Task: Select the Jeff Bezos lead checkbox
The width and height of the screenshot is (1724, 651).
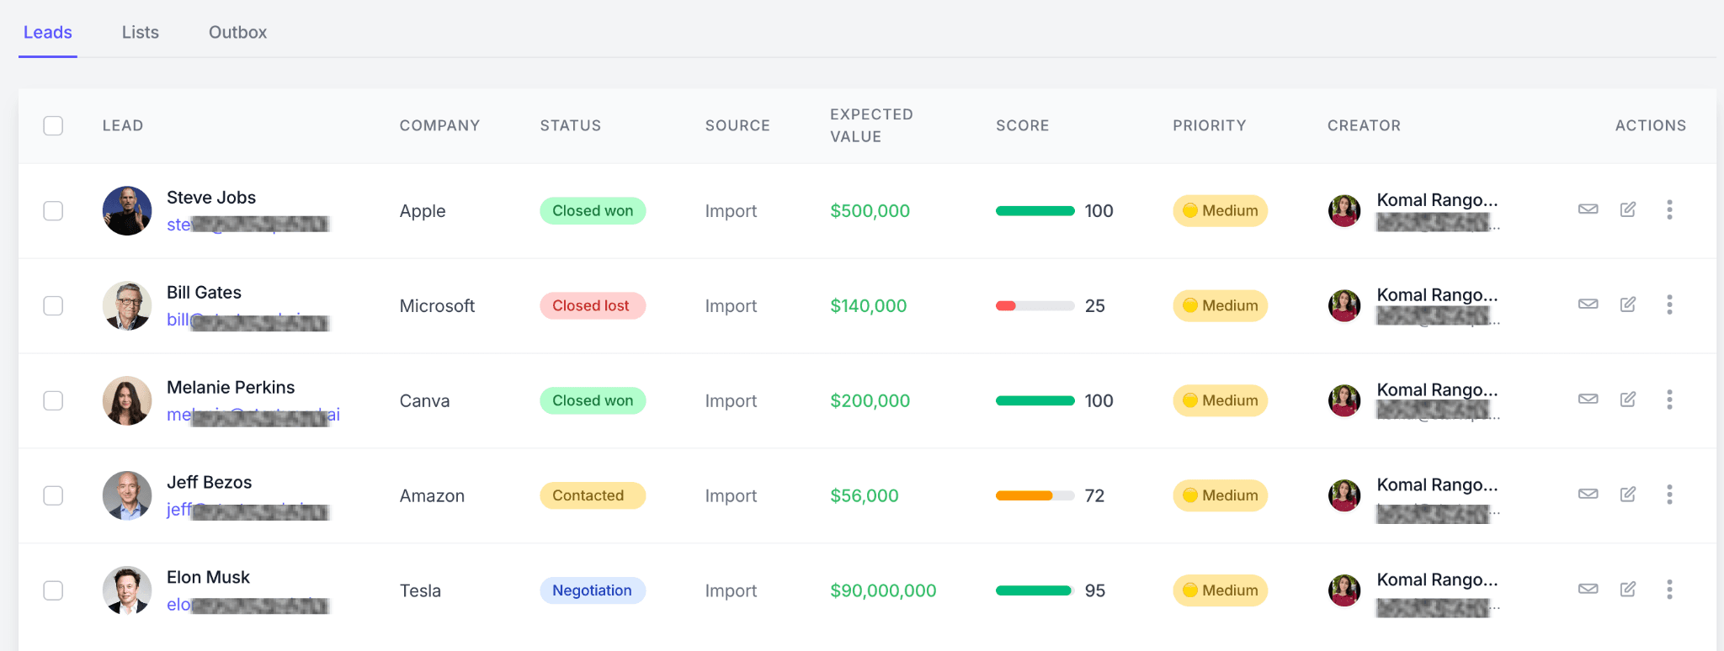Action: click(53, 496)
